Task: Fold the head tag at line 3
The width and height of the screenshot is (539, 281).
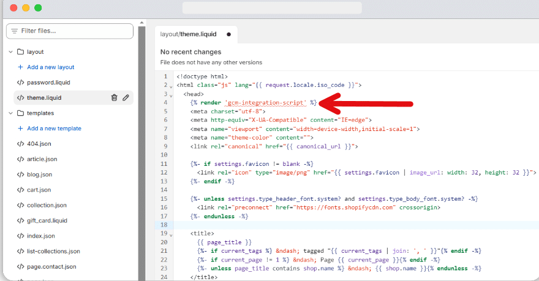Action: (x=171, y=96)
